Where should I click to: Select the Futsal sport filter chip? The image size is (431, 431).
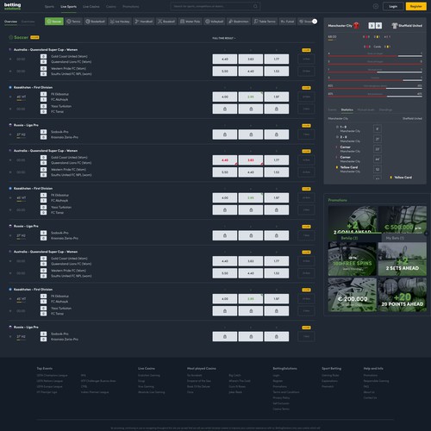click(x=287, y=22)
